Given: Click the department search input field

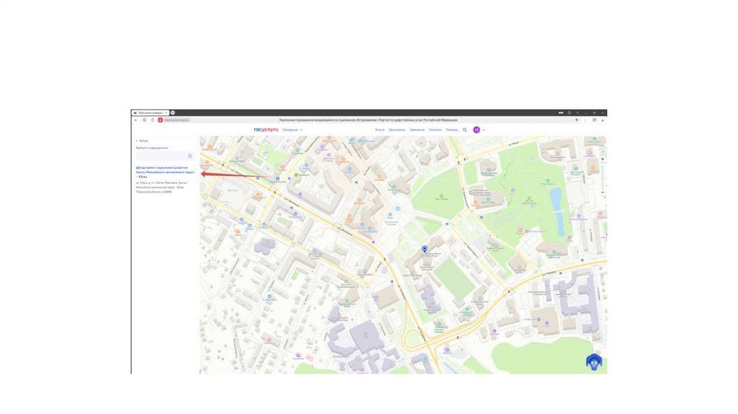Looking at the screenshot, I should (161, 156).
